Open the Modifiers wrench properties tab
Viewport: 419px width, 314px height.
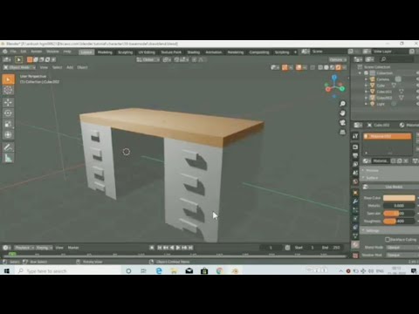point(355,201)
